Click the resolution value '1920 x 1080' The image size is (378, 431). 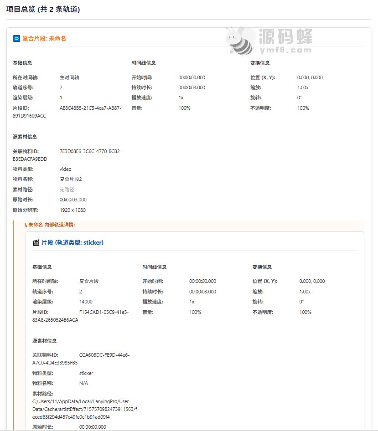[x=72, y=210]
